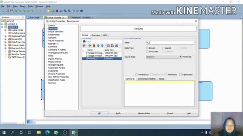This screenshot has height=136, width=243.
Task: Click the zoom in magnifier icon
Action: tap(65, 11)
